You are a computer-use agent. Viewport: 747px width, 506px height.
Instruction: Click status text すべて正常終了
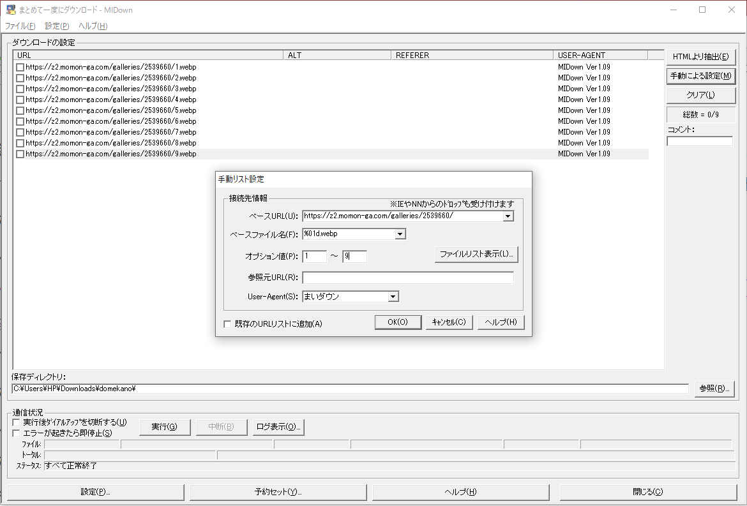[71, 466]
